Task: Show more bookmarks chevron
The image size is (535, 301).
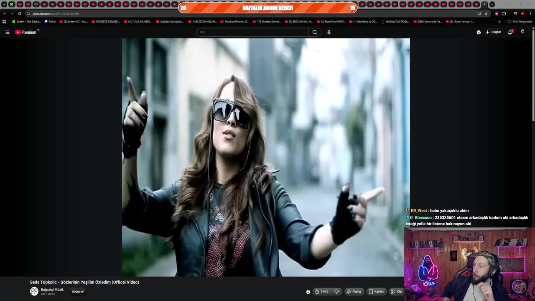Action: (x=499, y=21)
